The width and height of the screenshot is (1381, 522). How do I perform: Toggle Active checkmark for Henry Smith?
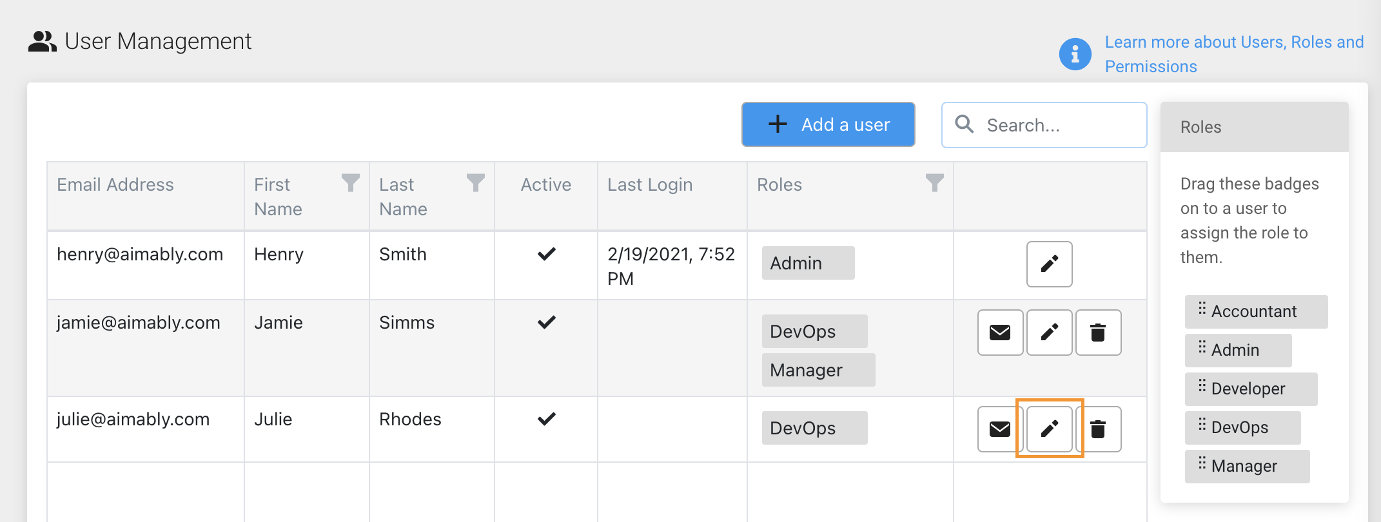tap(546, 254)
